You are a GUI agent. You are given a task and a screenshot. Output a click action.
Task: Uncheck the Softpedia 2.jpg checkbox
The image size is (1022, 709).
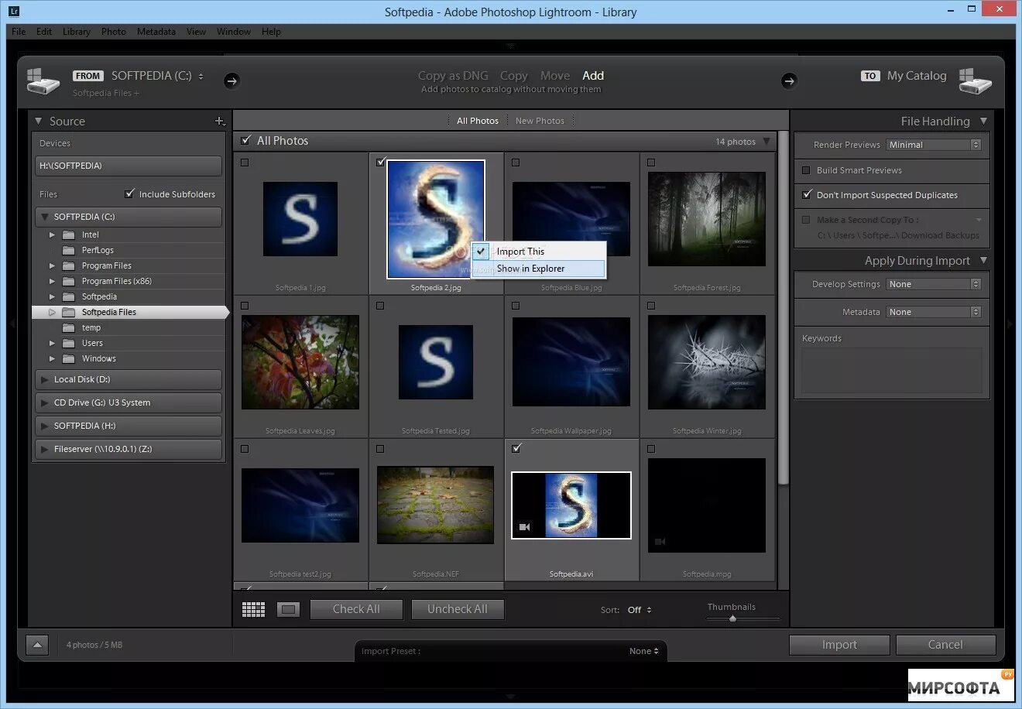380,163
